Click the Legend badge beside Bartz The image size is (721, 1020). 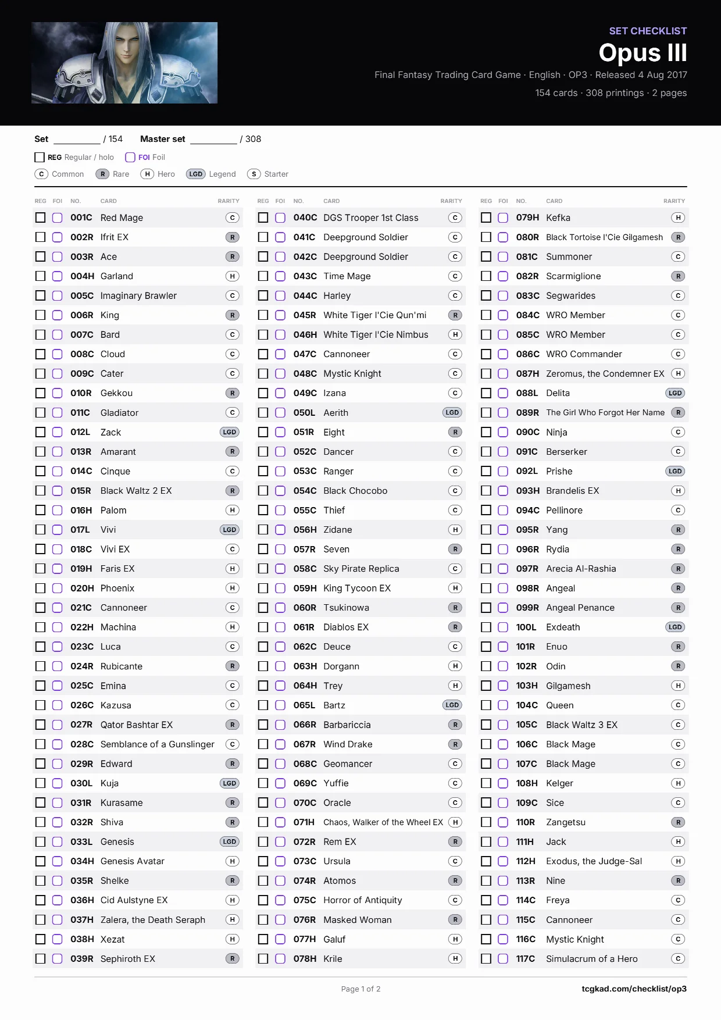click(452, 705)
